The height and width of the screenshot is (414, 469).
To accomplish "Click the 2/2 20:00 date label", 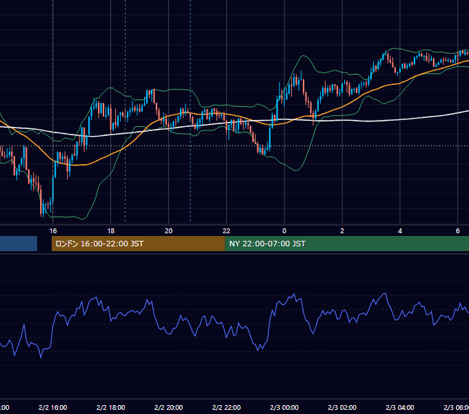I will [x=169, y=407].
